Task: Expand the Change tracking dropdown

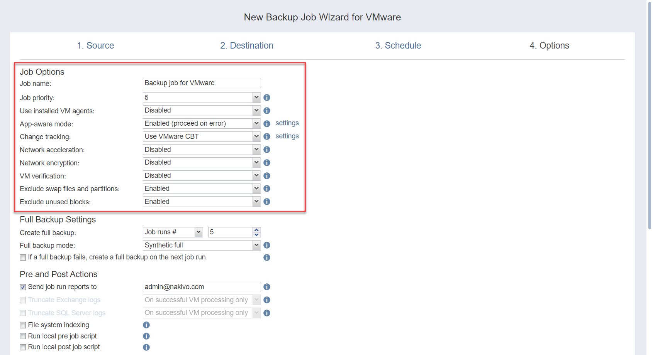Action: click(256, 137)
